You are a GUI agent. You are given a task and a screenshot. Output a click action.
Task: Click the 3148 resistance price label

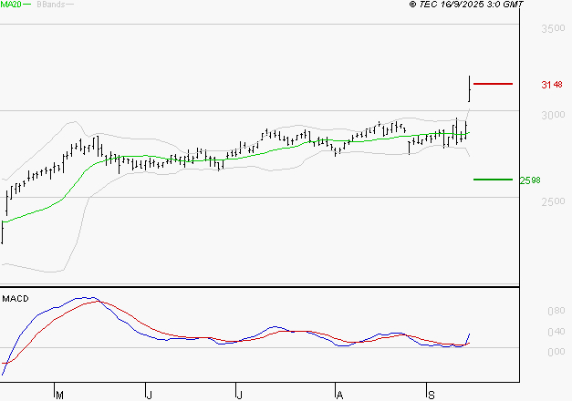(x=551, y=85)
